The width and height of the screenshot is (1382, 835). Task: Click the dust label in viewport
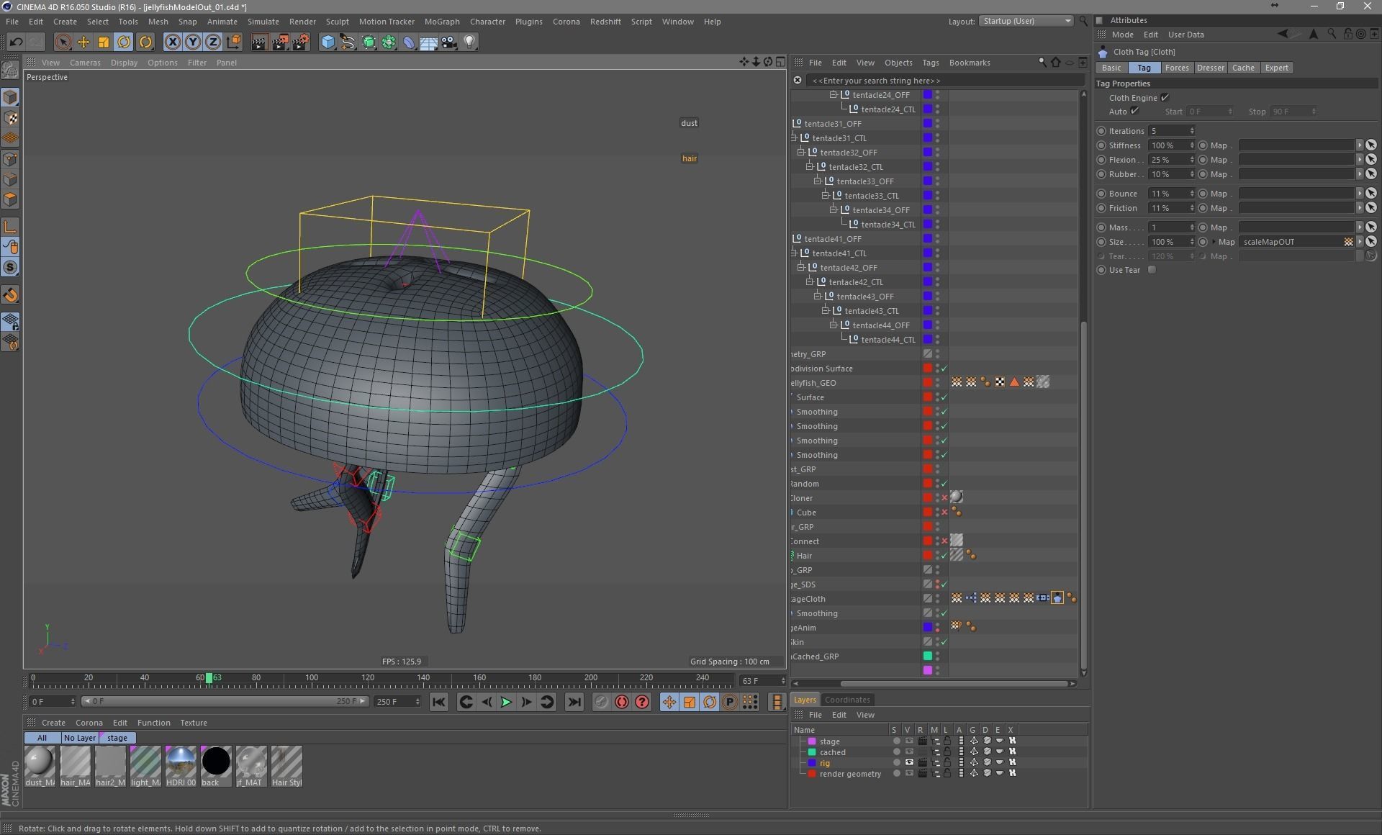pyautogui.click(x=689, y=123)
